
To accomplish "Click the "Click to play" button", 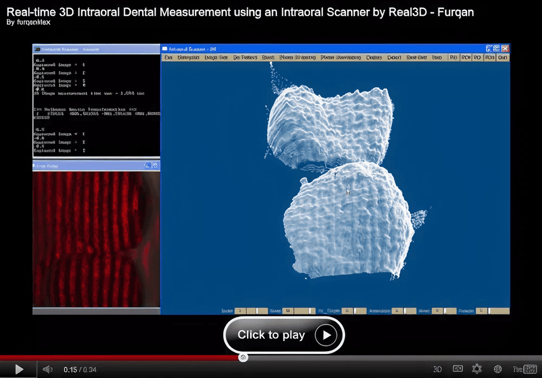I will pos(284,335).
